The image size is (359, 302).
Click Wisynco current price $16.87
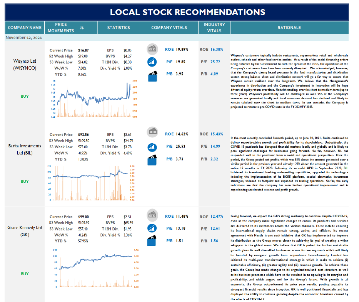click(x=83, y=50)
